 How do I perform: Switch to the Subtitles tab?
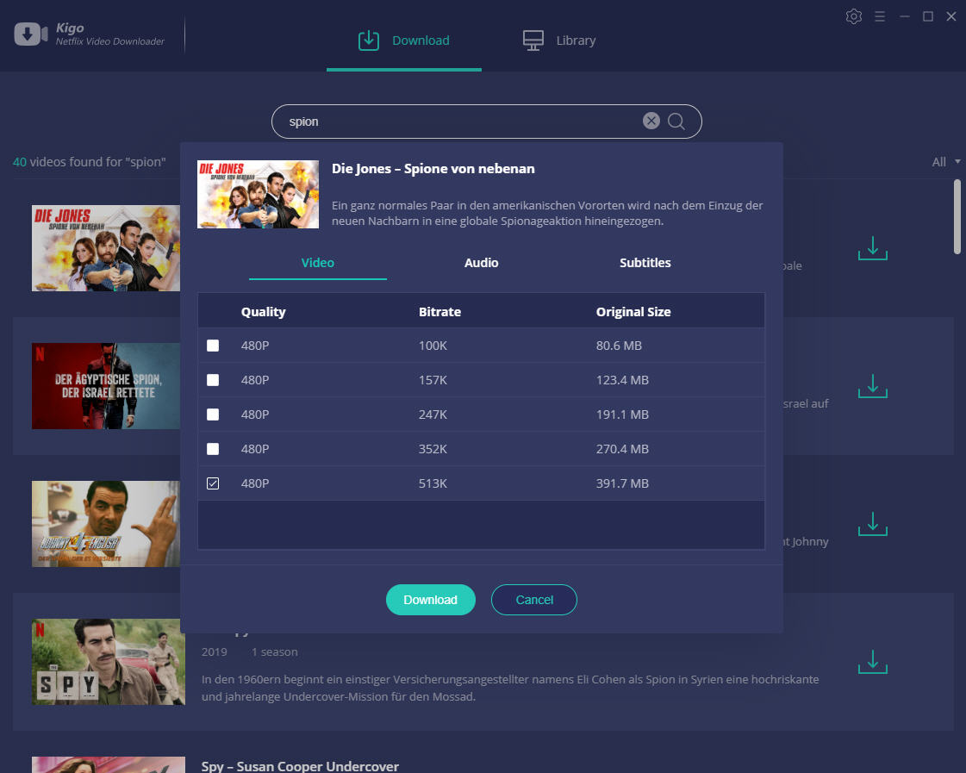[645, 263]
